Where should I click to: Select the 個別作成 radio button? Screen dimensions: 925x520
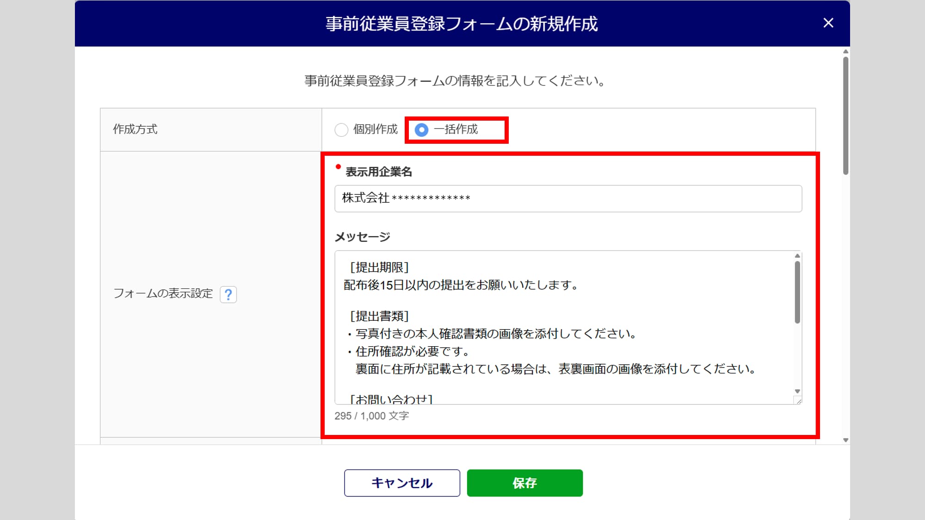click(341, 130)
